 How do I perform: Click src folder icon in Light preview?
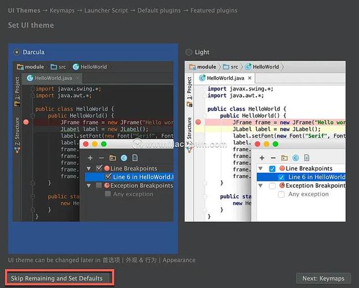(x=226, y=67)
